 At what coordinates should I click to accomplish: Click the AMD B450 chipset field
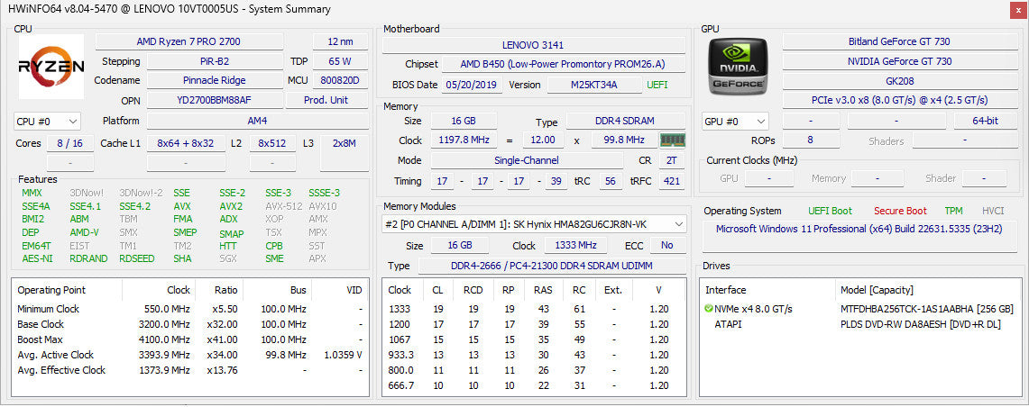(563, 64)
